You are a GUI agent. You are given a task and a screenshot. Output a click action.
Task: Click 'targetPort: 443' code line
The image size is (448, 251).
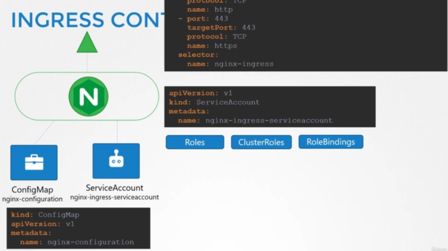(221, 27)
